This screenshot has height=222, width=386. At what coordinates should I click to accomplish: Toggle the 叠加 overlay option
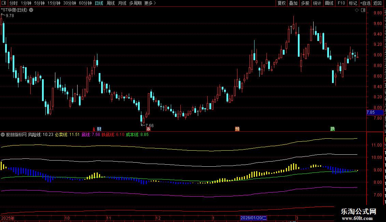click(293, 3)
